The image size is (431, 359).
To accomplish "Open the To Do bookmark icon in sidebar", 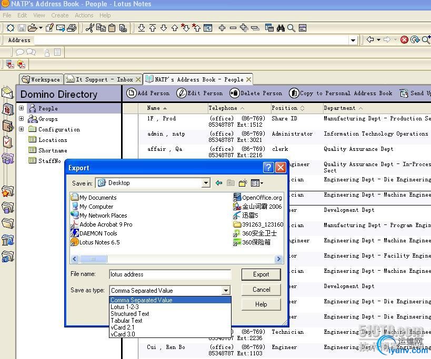I will click(7, 142).
